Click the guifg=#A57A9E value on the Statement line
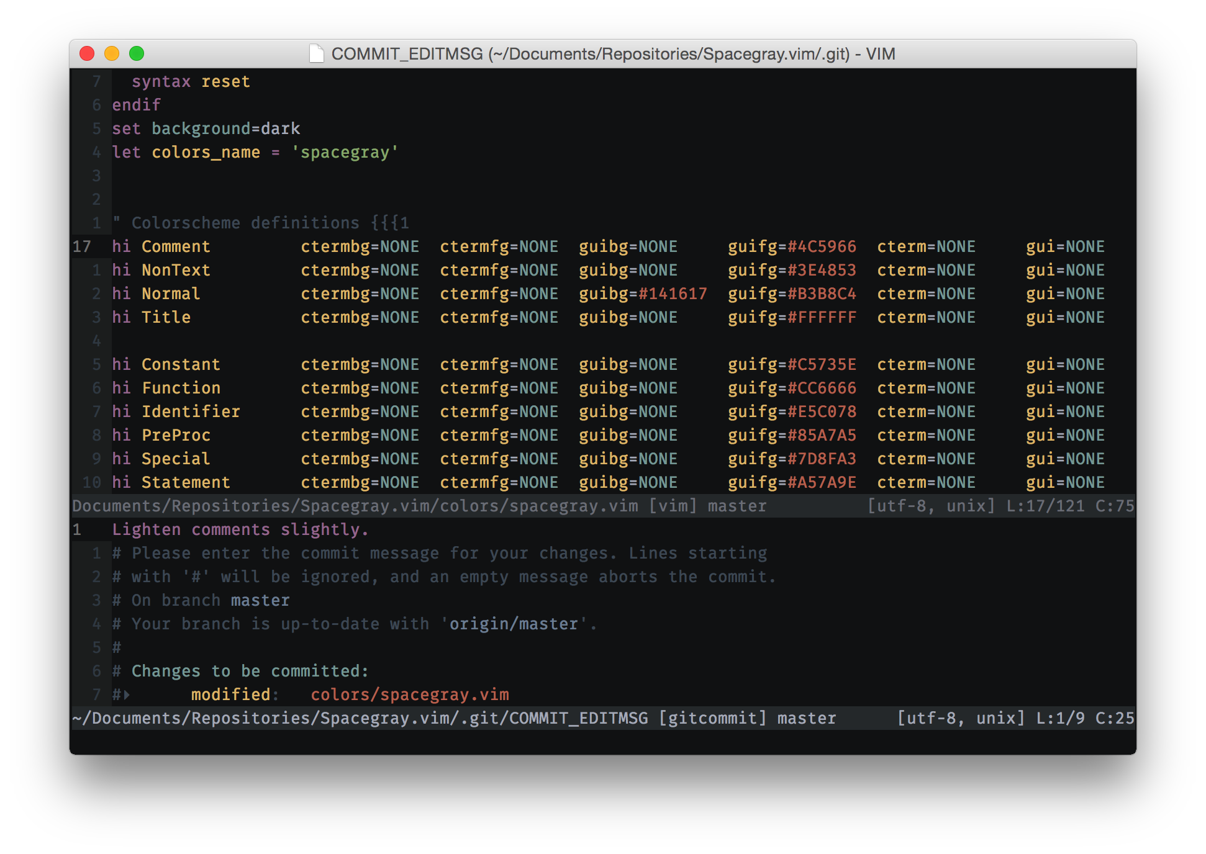1206x854 pixels. point(792,482)
